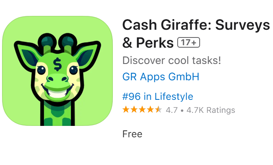Click the fourth orange rating star
This screenshot has height=165, width=273.
[x=150, y=110]
